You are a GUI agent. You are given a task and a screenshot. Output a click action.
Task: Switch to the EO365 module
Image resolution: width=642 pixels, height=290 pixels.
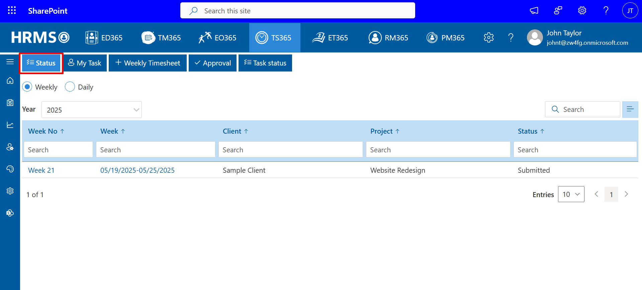click(217, 38)
